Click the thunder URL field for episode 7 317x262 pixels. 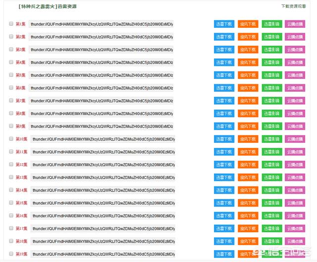point(101,101)
